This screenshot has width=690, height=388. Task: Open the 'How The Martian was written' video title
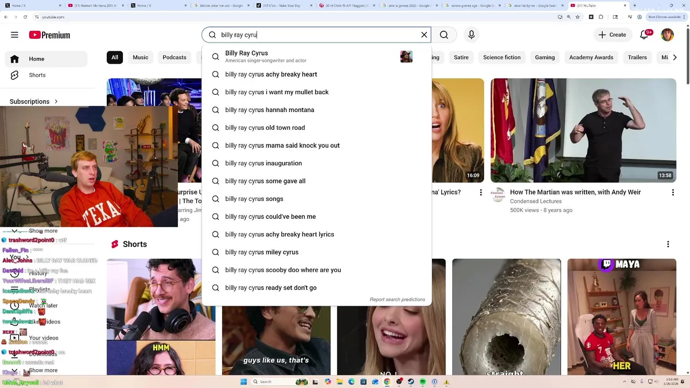pos(575,192)
